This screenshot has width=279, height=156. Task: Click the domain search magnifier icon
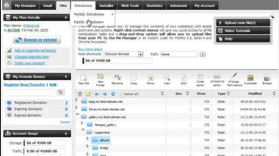tap(61, 92)
